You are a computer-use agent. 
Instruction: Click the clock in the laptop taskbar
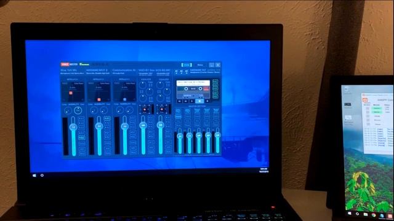click(263, 171)
